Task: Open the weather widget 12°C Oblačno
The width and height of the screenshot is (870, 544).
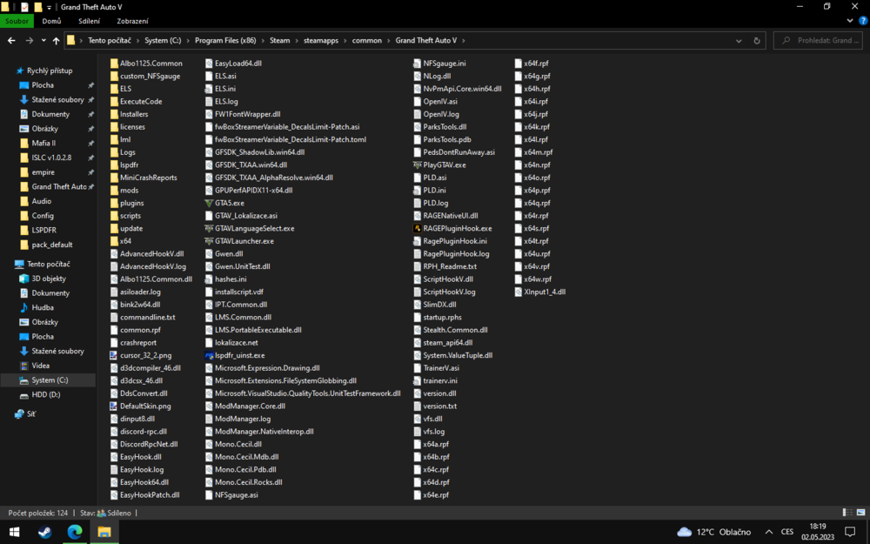Action: (714, 532)
